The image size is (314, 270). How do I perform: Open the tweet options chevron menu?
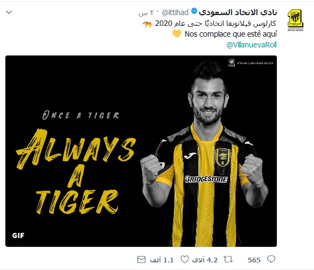pyautogui.click(x=9, y=12)
